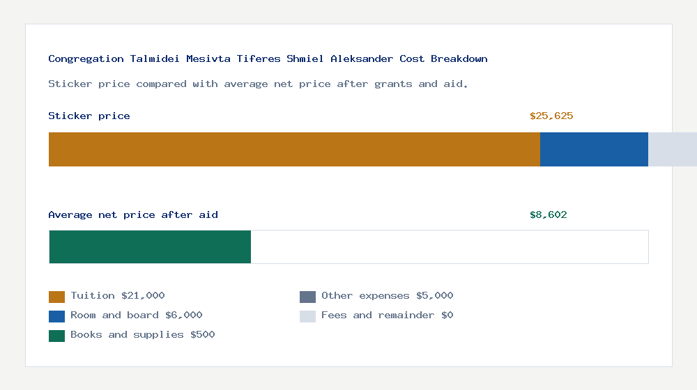
Task: Click the green Books and supplies legend swatch
Action: tap(57, 336)
